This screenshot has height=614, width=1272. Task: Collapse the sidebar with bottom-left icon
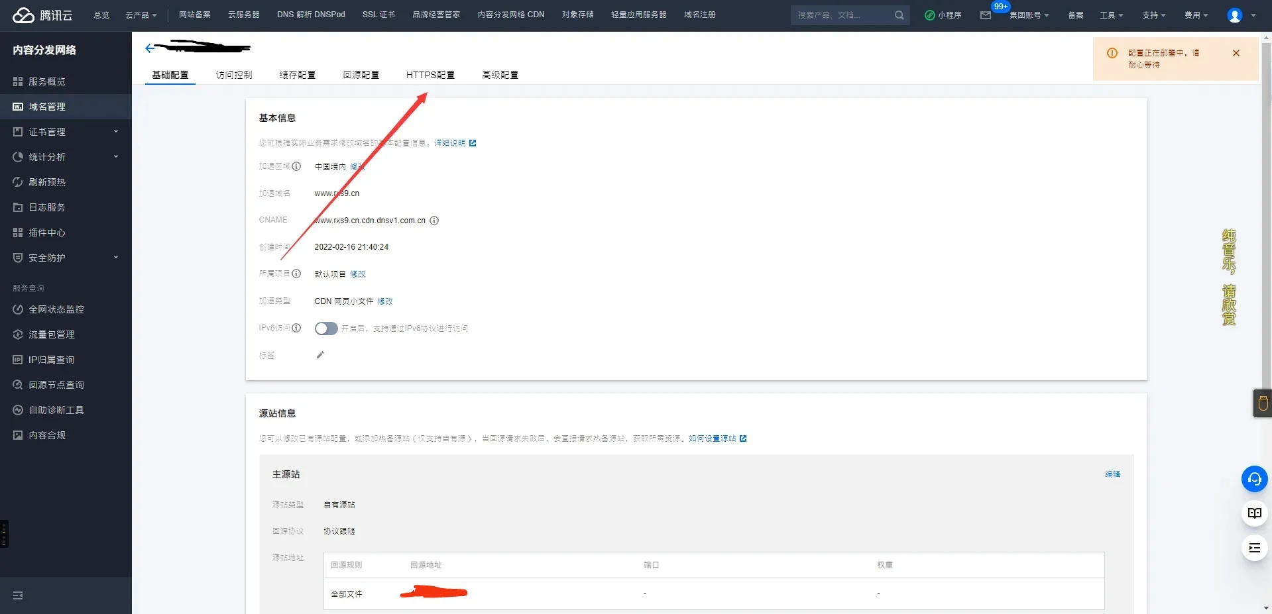point(18,595)
